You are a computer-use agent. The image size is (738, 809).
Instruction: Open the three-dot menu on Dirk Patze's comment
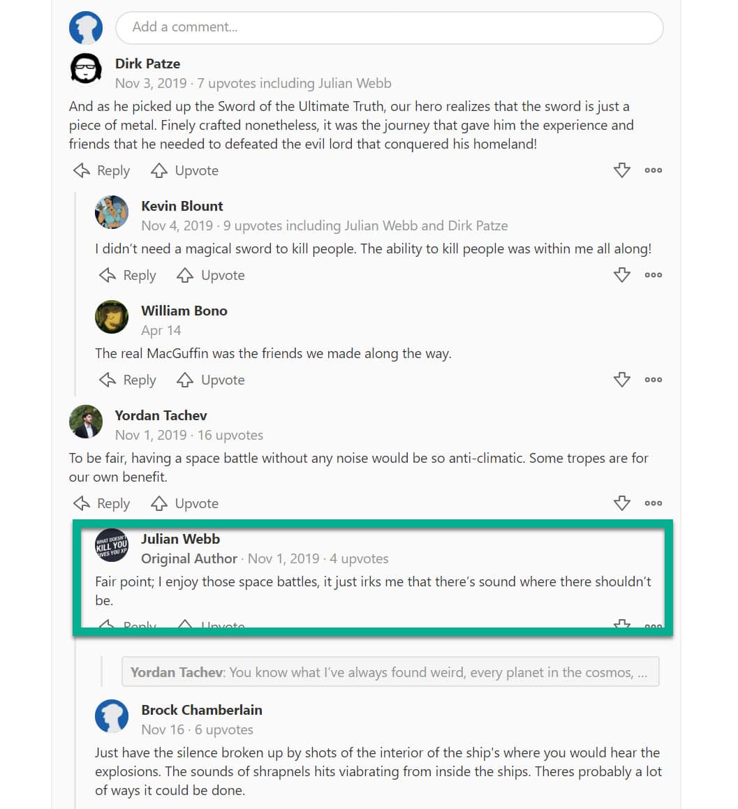[653, 170]
